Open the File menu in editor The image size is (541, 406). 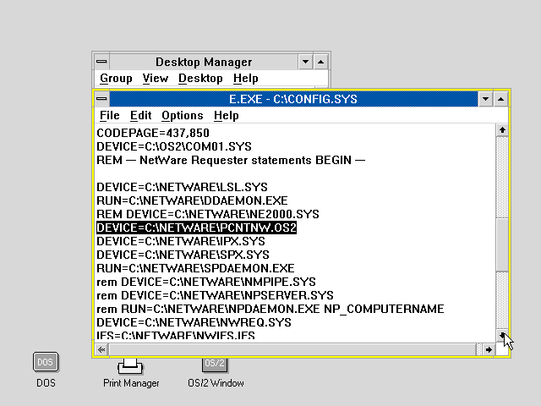point(110,115)
